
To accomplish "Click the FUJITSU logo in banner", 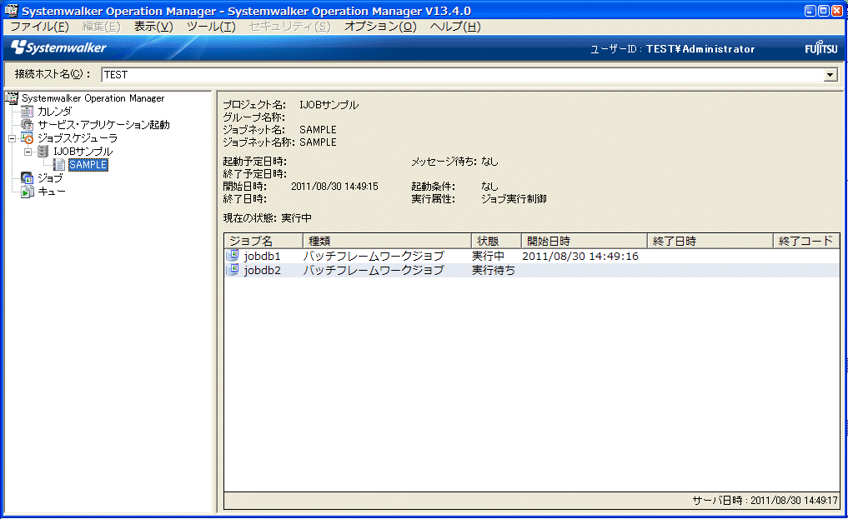I will coord(821,48).
